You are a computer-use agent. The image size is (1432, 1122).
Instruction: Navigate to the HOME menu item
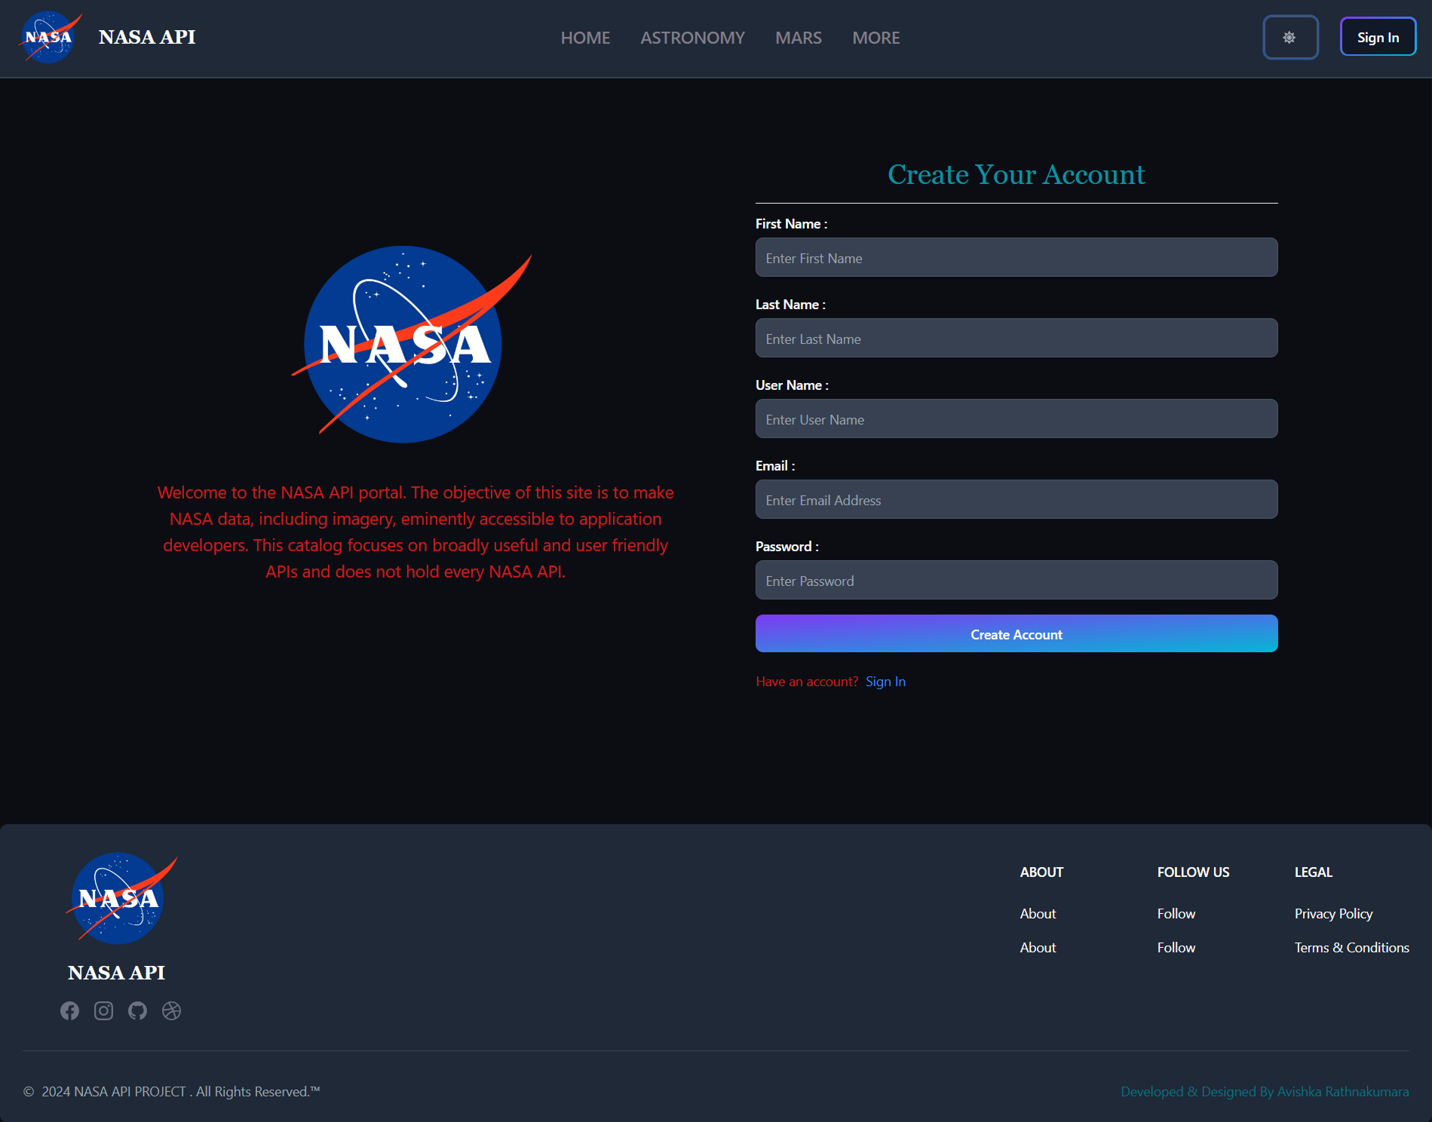[585, 38]
